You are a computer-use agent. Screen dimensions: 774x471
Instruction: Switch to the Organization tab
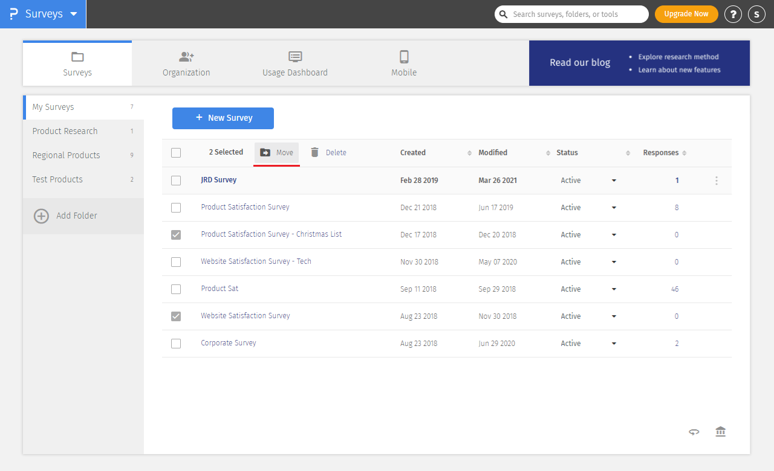pyautogui.click(x=186, y=63)
